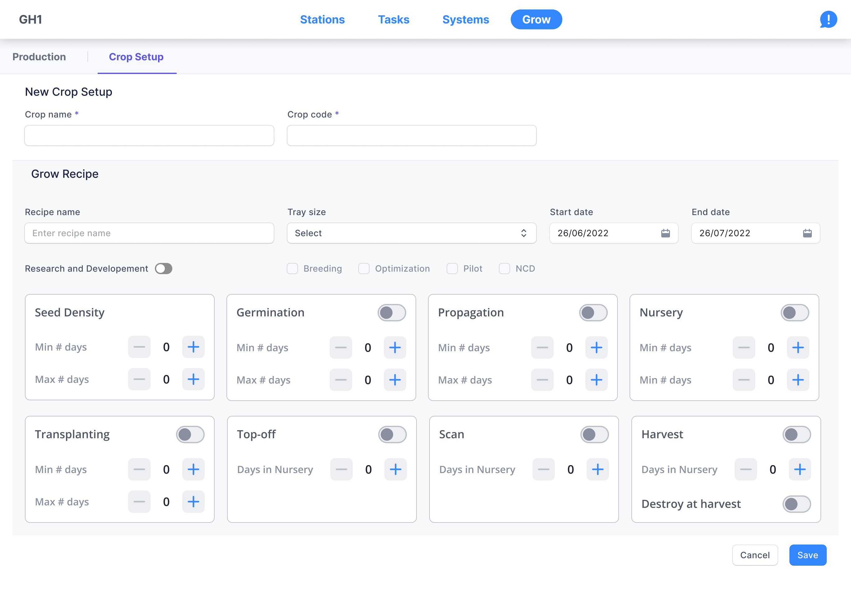Decrease Germination Max days value

pyautogui.click(x=340, y=380)
